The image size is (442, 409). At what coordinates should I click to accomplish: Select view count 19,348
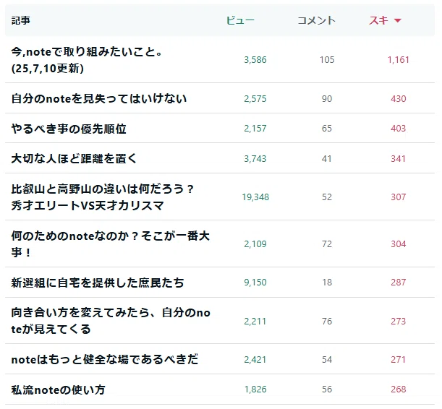255,197
